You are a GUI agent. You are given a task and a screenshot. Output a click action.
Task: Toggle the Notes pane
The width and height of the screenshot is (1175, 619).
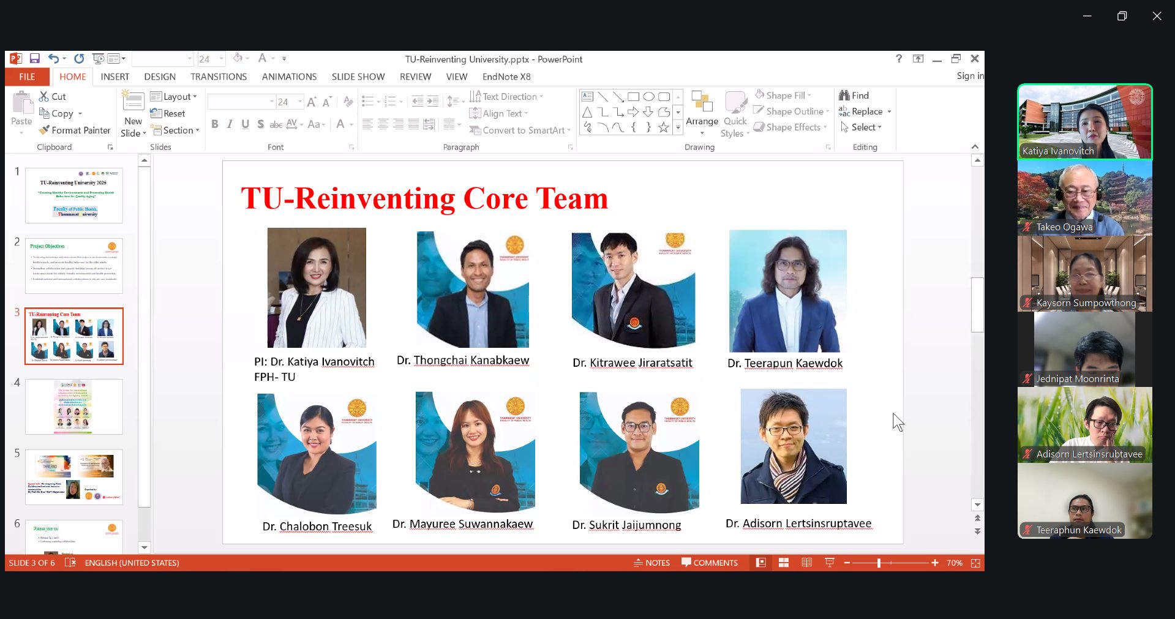(651, 563)
